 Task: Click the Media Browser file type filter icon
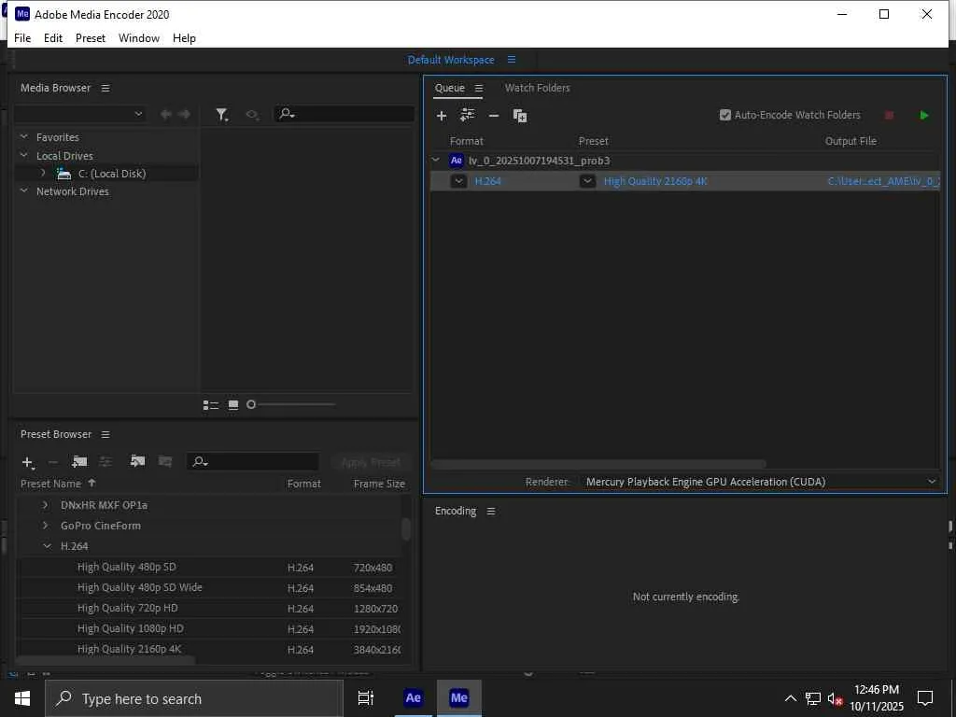[222, 114]
